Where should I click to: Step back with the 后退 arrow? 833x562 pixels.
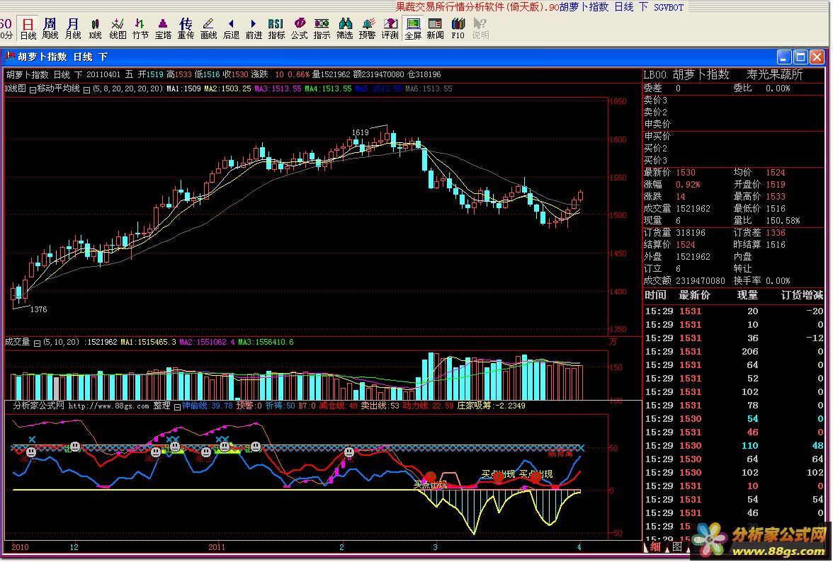pos(231,28)
